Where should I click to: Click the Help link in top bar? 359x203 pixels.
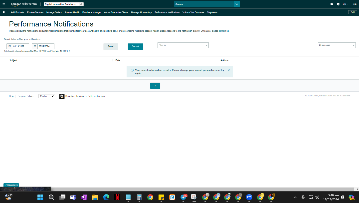point(354,4)
